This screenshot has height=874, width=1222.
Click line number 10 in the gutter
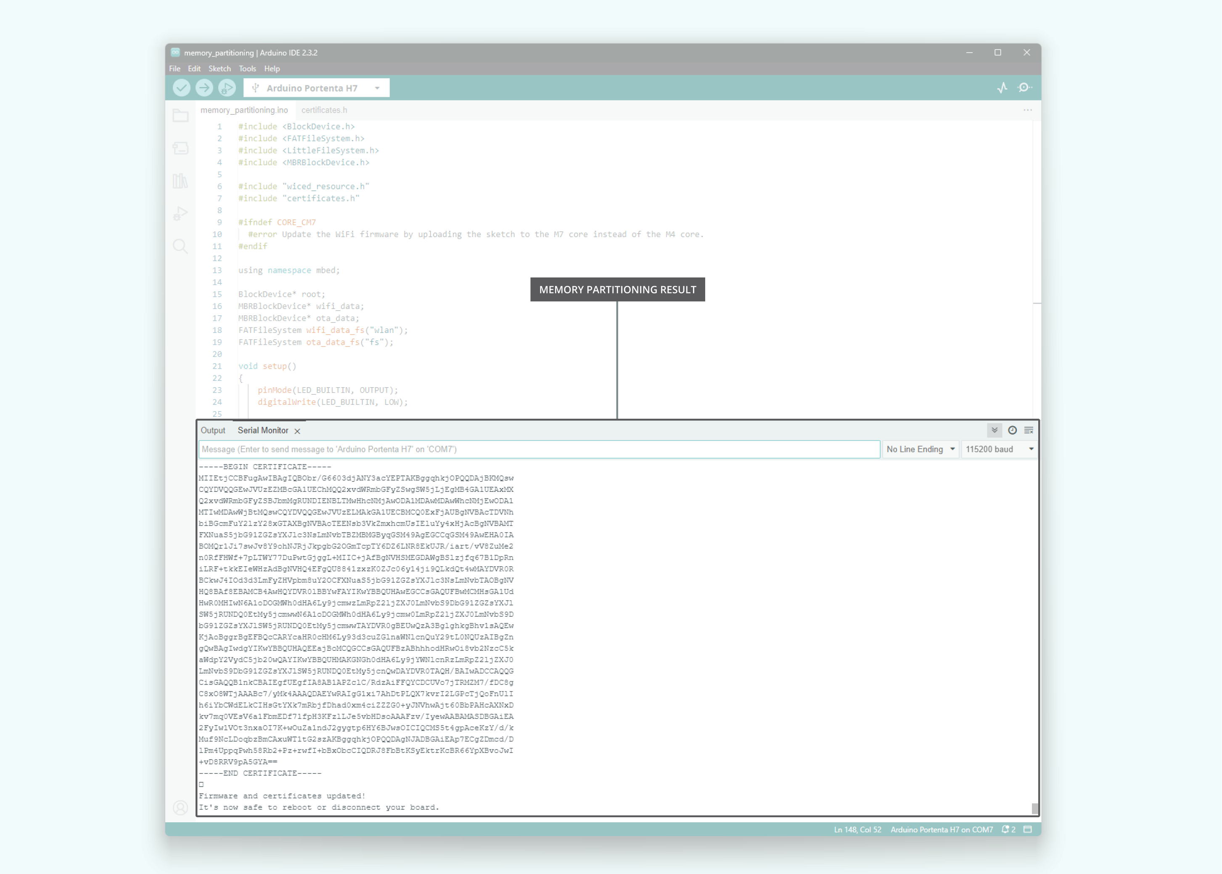pyautogui.click(x=217, y=235)
